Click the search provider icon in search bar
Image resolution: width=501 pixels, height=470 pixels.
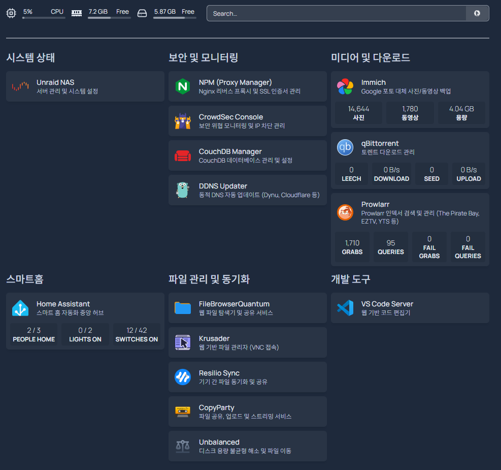[x=477, y=13]
